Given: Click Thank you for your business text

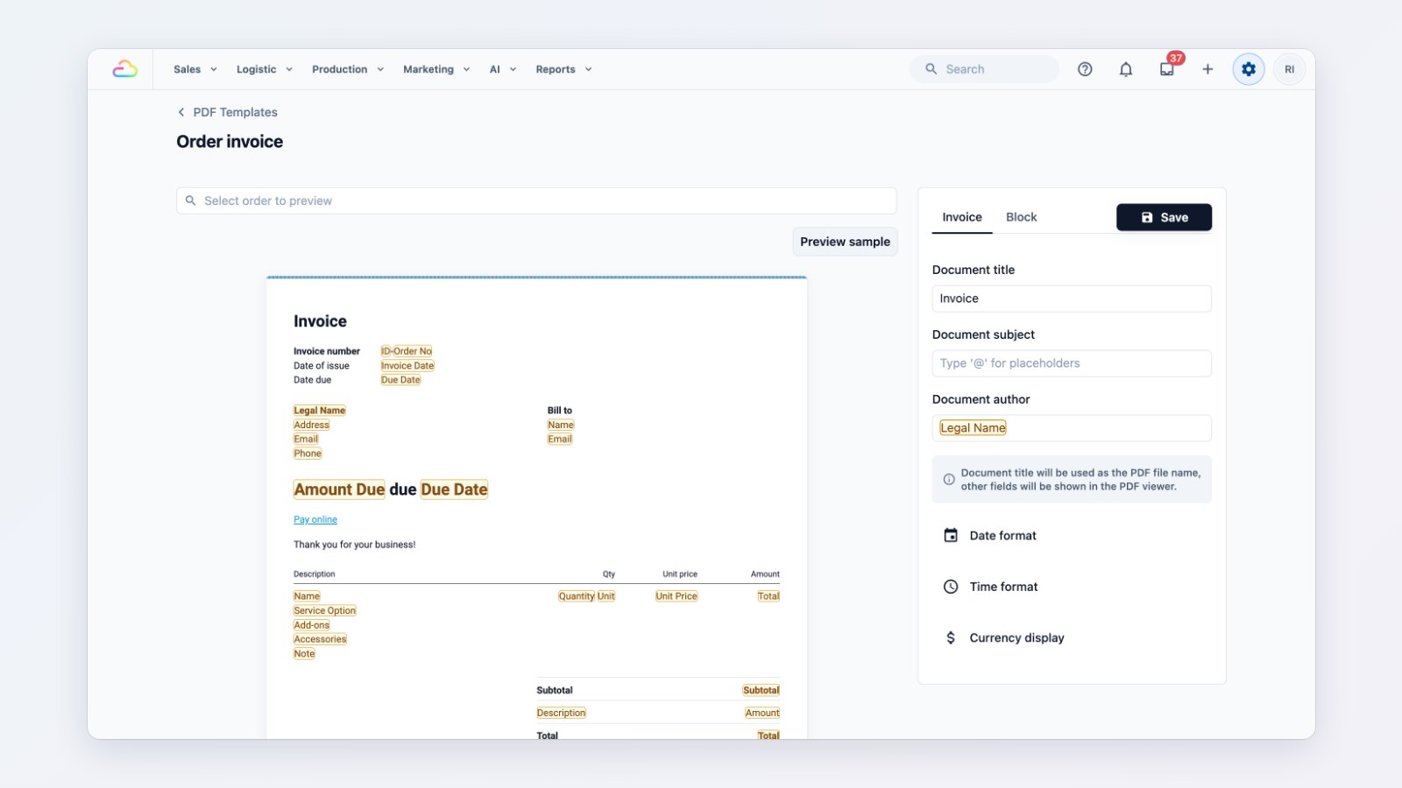Looking at the screenshot, I should tap(355, 545).
